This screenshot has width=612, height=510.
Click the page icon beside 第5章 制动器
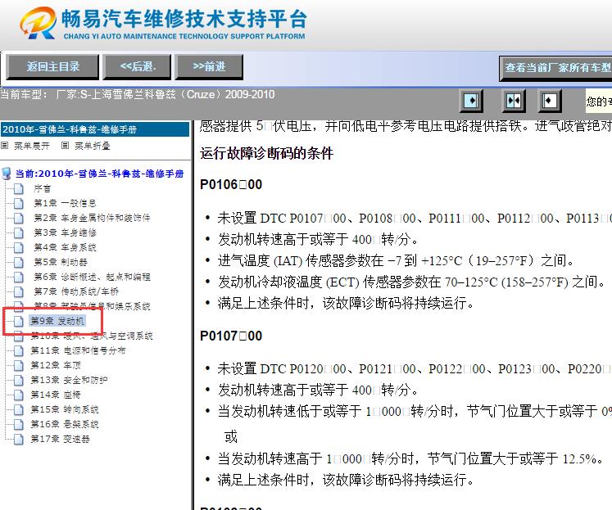[18, 262]
